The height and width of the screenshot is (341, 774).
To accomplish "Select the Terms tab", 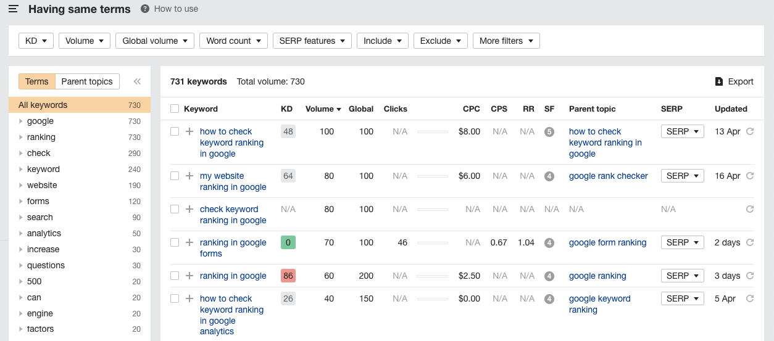I will (x=37, y=81).
